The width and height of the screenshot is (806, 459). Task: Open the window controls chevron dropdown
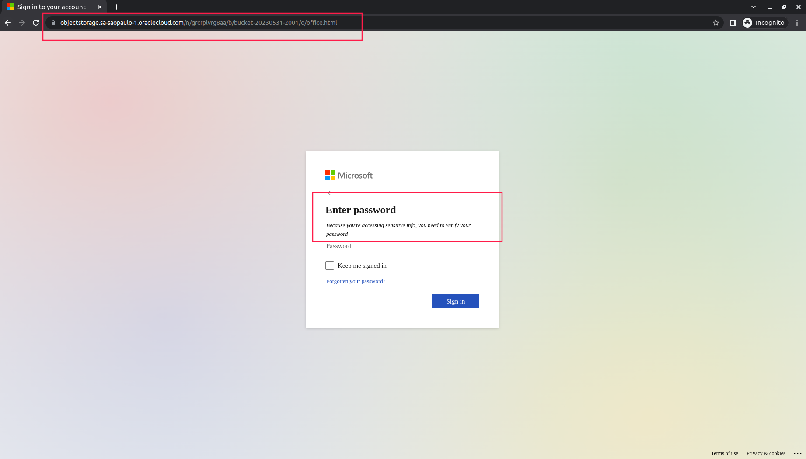point(753,7)
